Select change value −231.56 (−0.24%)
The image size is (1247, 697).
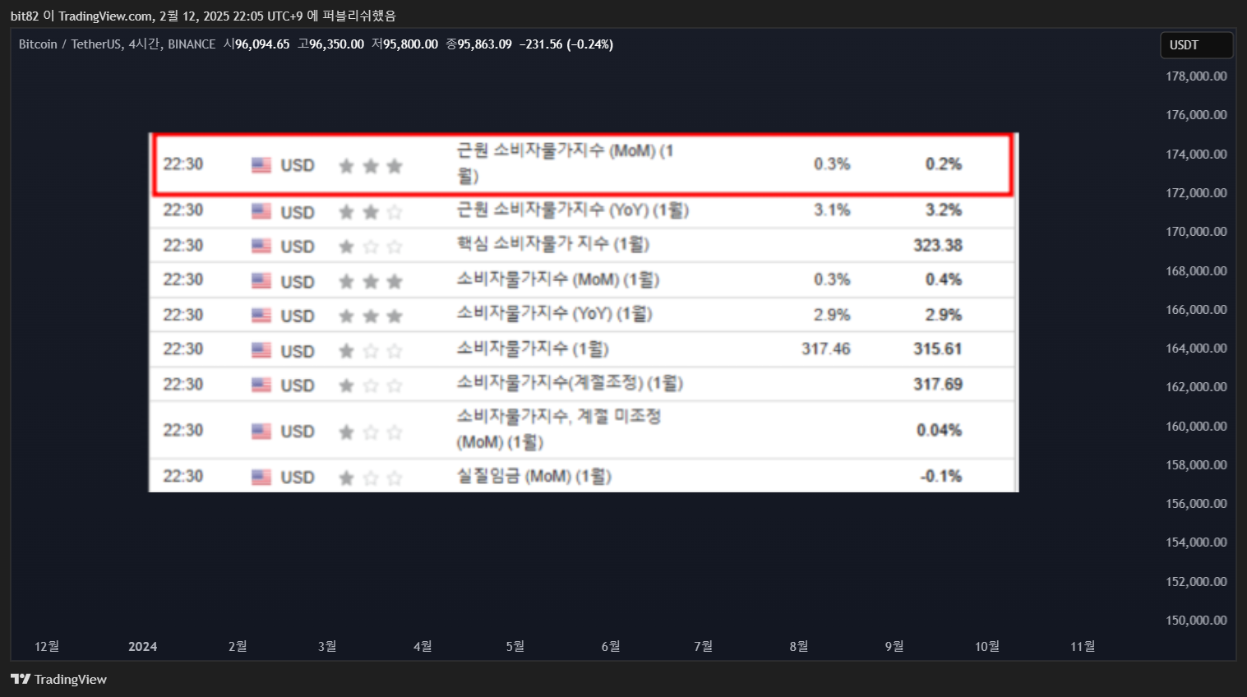click(566, 44)
